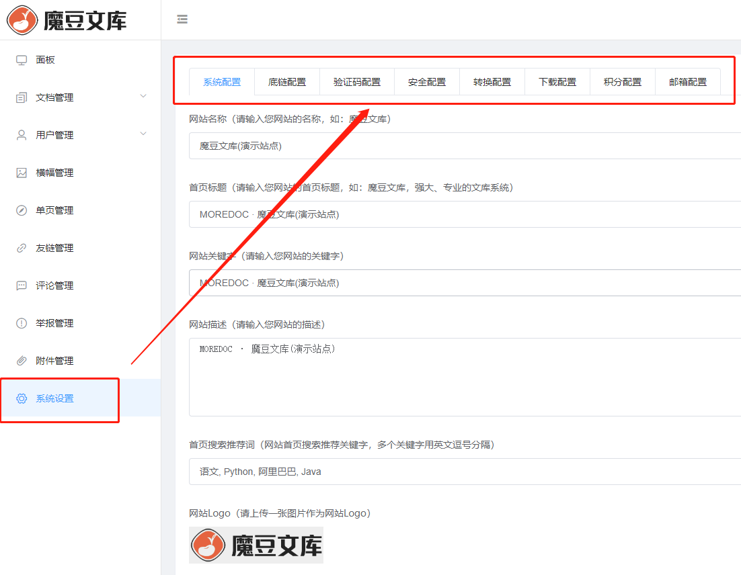Switch to the 积分配置 tab
The width and height of the screenshot is (741, 575).
pos(623,82)
